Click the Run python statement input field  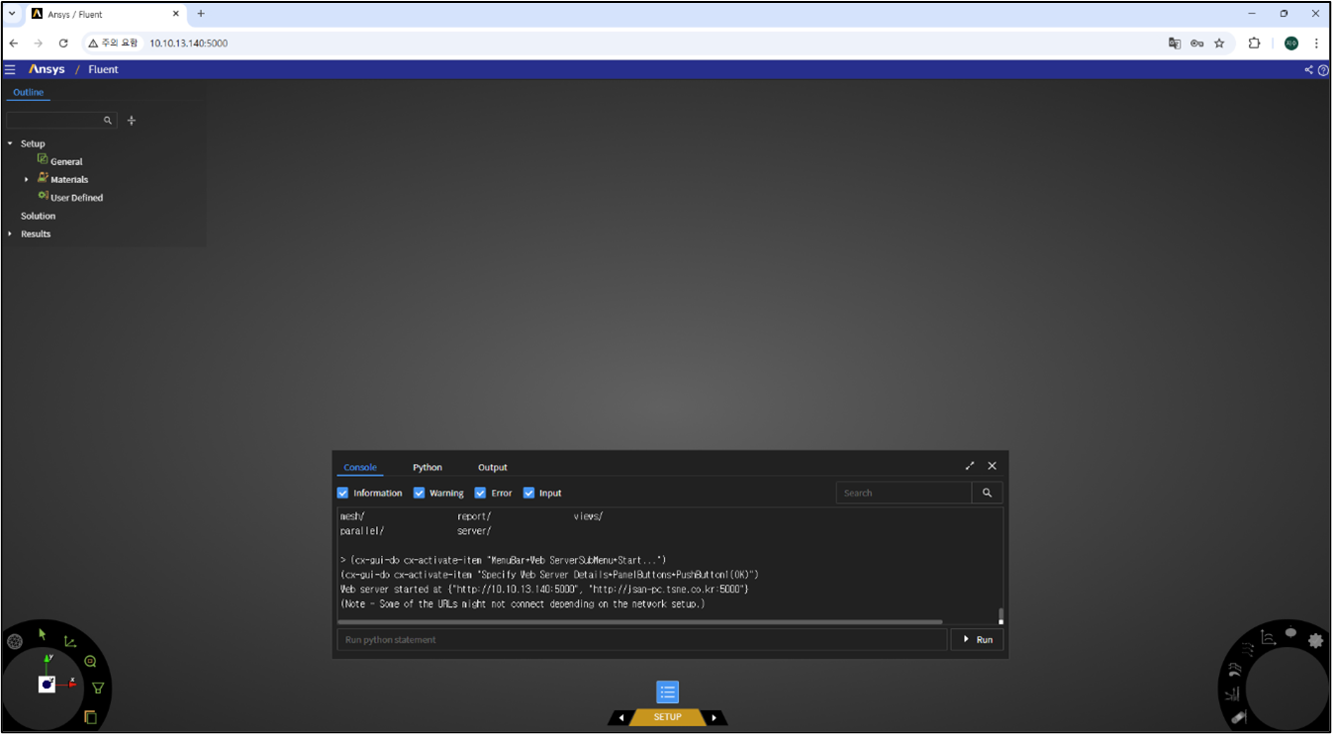pyautogui.click(x=641, y=640)
